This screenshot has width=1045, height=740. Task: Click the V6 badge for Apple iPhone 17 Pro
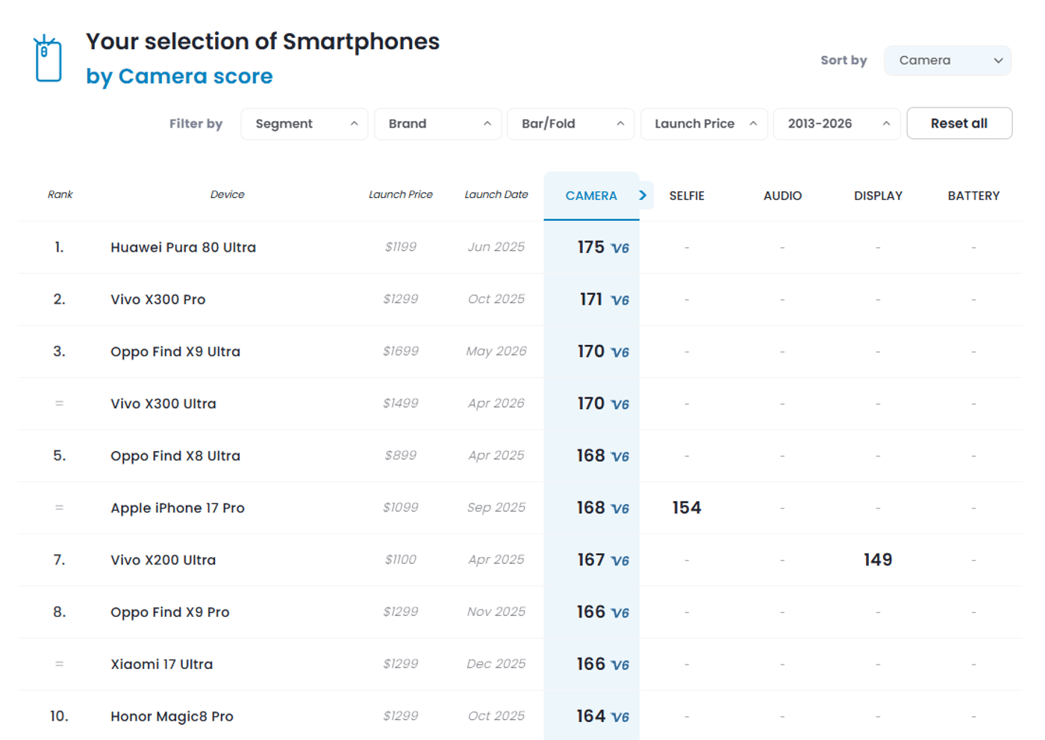pos(620,509)
